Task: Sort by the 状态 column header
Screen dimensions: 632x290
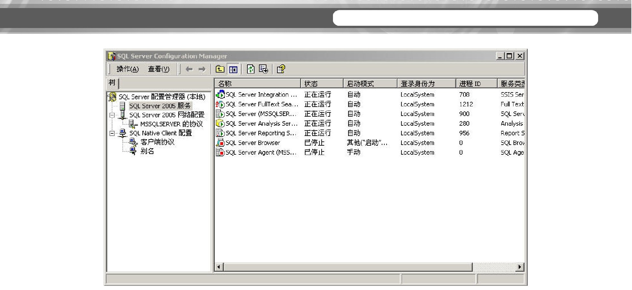Action: (x=322, y=83)
